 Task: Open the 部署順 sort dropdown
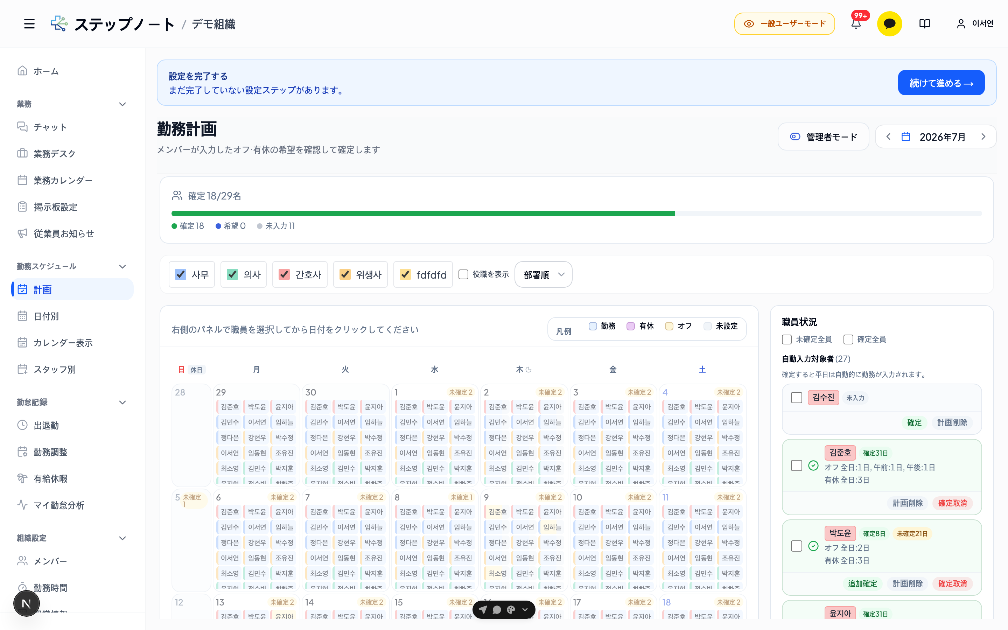point(543,275)
